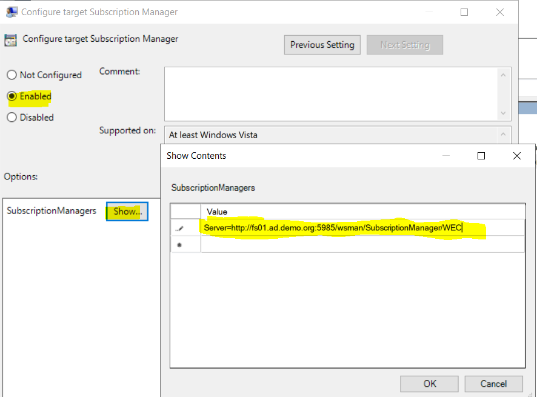537x397 pixels.
Task: Click the scroll-up arrow on the Comment box
Action: (x=504, y=74)
